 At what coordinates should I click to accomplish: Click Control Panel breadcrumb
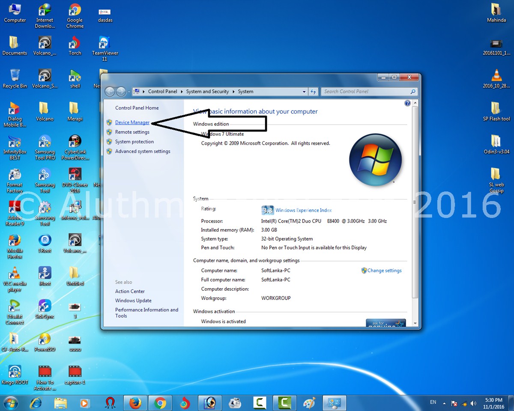point(162,92)
